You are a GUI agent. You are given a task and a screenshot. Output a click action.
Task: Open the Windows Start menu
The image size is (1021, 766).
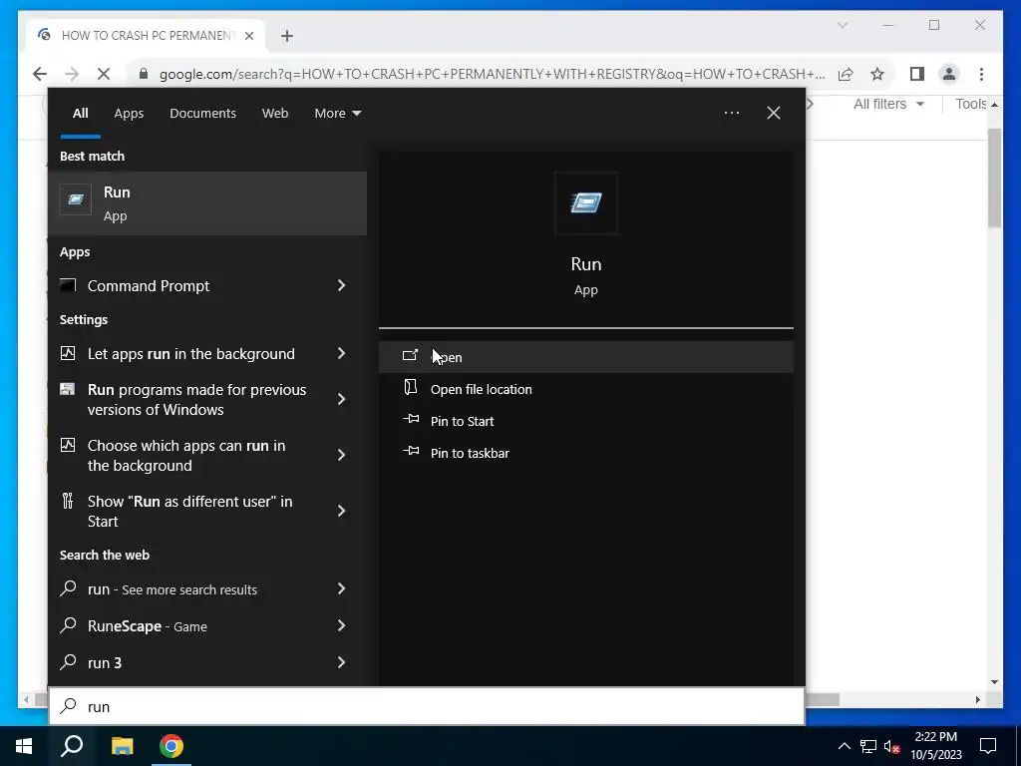click(x=24, y=746)
